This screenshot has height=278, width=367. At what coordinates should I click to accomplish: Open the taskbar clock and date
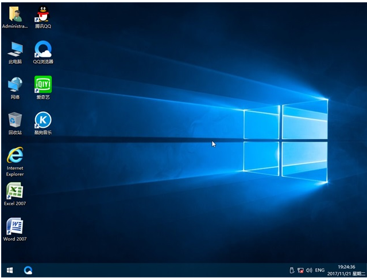[346, 269]
